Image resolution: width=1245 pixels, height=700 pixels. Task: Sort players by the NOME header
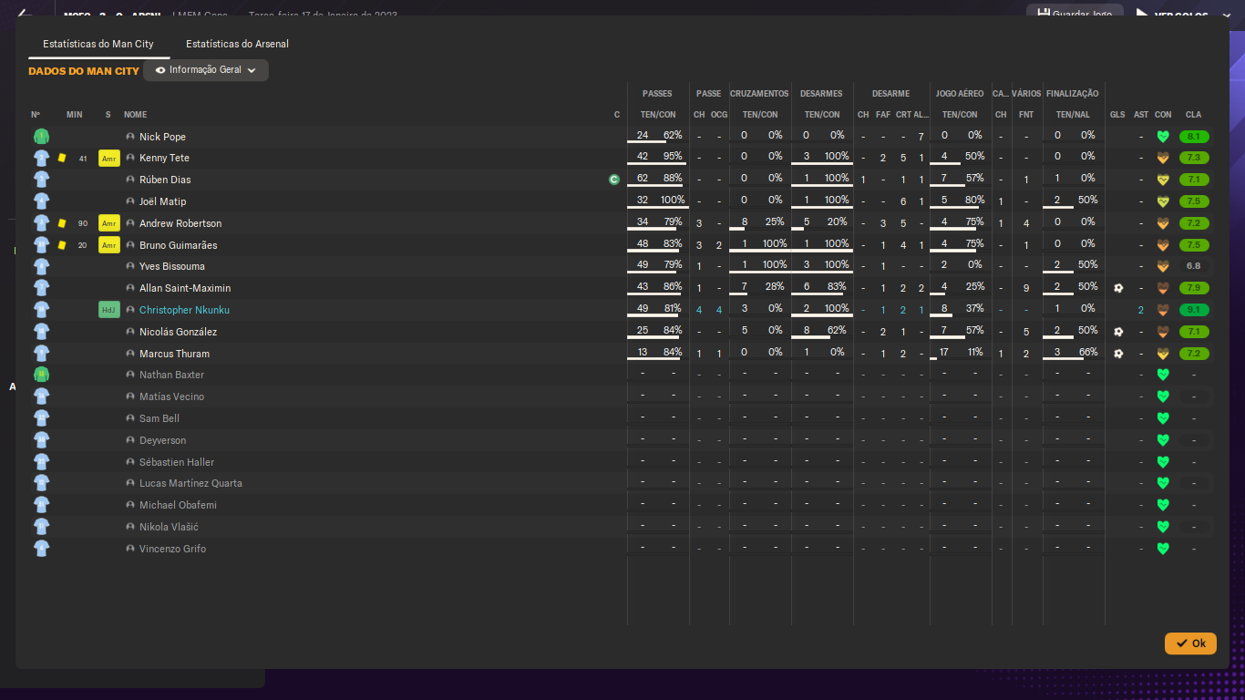click(135, 115)
